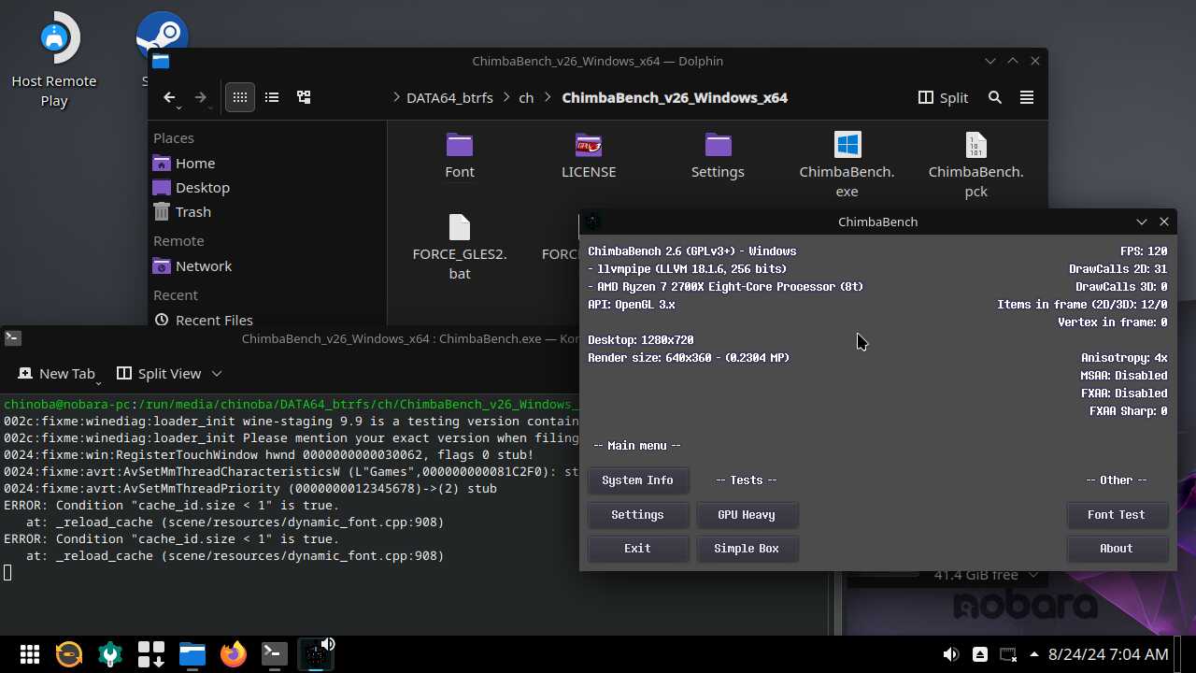Open the orange circular taskbar app
The width and height of the screenshot is (1196, 673).
point(69,654)
